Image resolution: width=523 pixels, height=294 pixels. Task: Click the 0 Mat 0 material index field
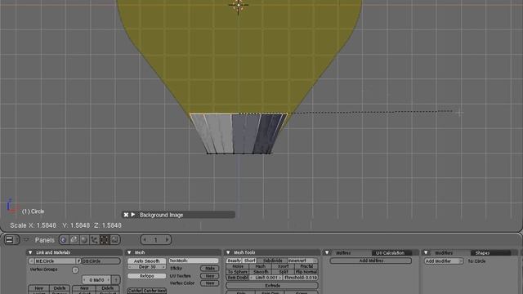click(x=96, y=280)
